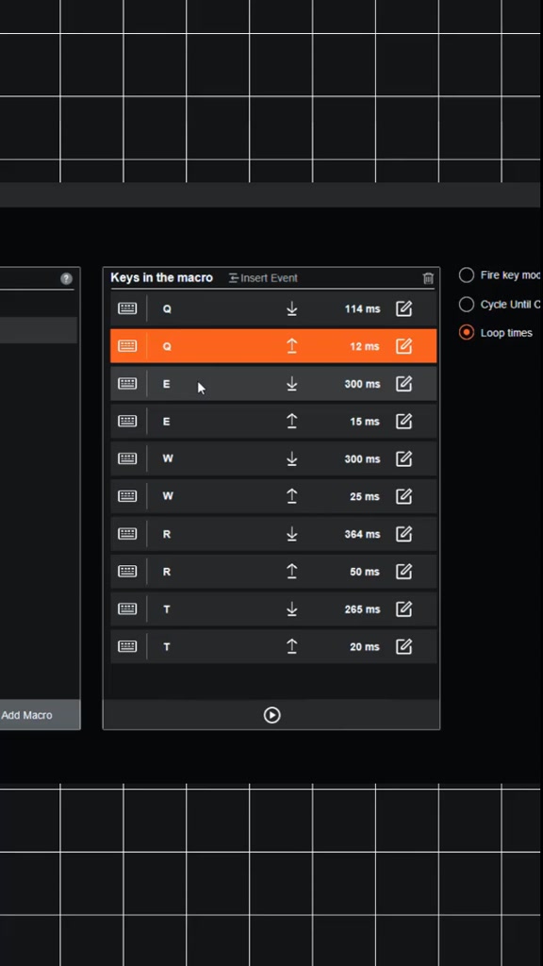Viewport: 543px width, 966px height.
Task: Edit the E key-up 15 ms event
Action: 403,422
